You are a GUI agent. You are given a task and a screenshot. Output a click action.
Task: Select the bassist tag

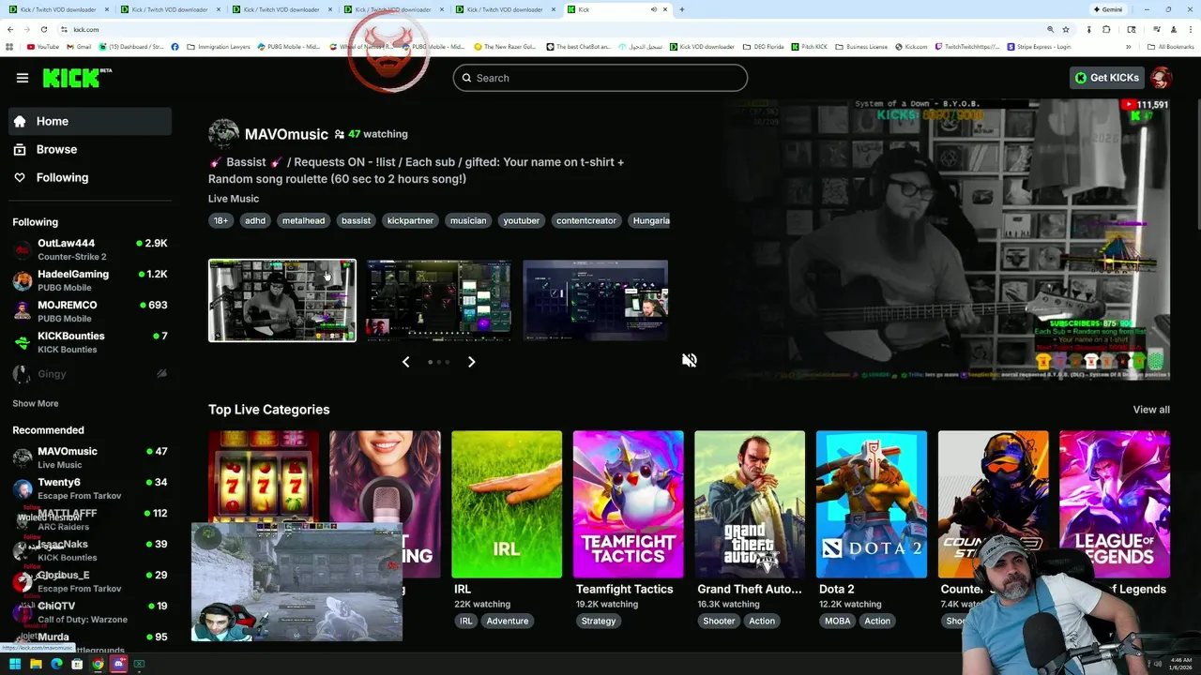[x=356, y=220]
